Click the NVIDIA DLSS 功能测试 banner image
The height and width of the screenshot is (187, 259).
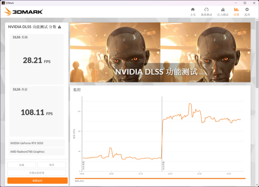click(x=160, y=52)
